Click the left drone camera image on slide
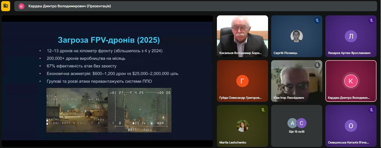 click(x=77, y=110)
